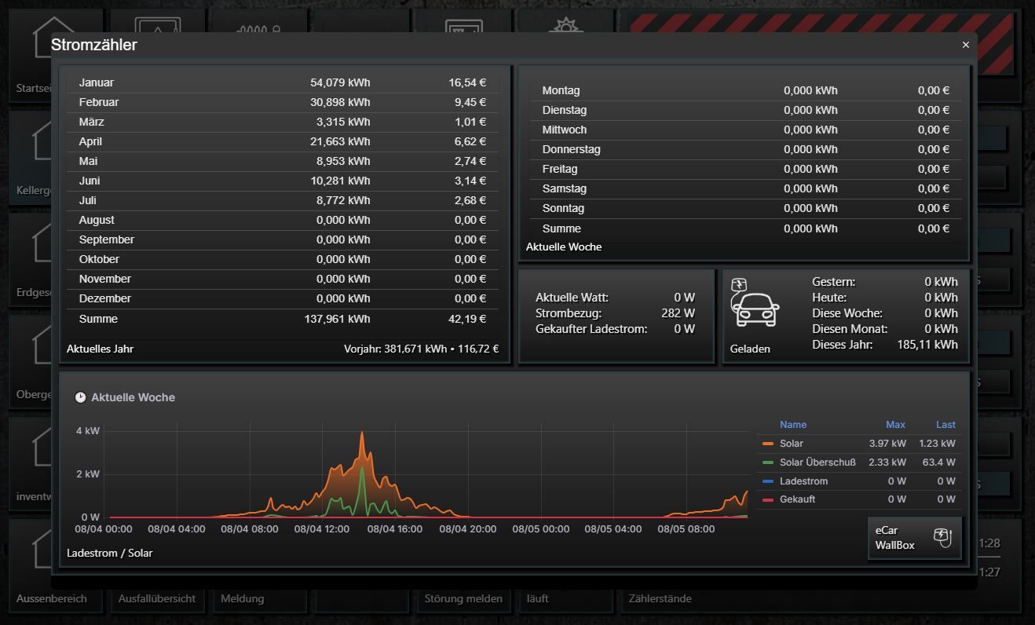
Task: Click the 0,000 kWh value for Freitag
Action: coord(810,169)
